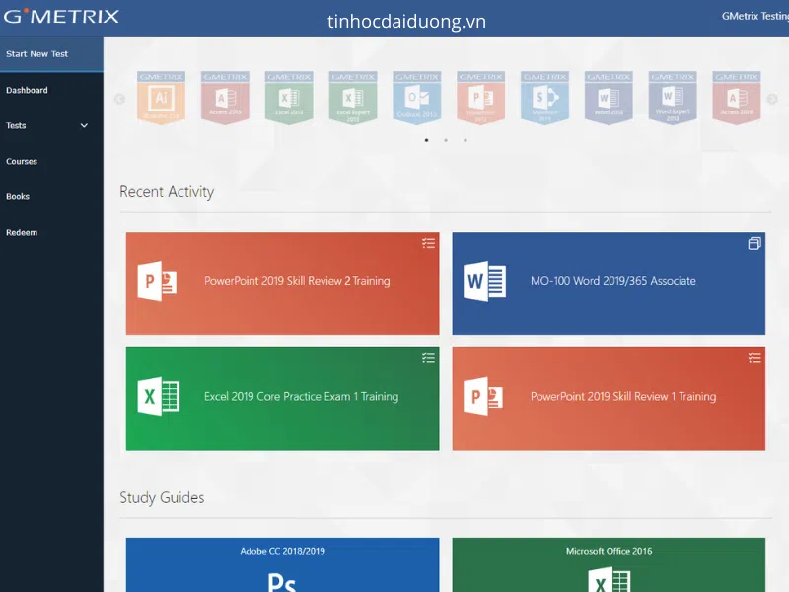
Task: Click the testing mode icon on MO-100 tile
Action: (754, 243)
